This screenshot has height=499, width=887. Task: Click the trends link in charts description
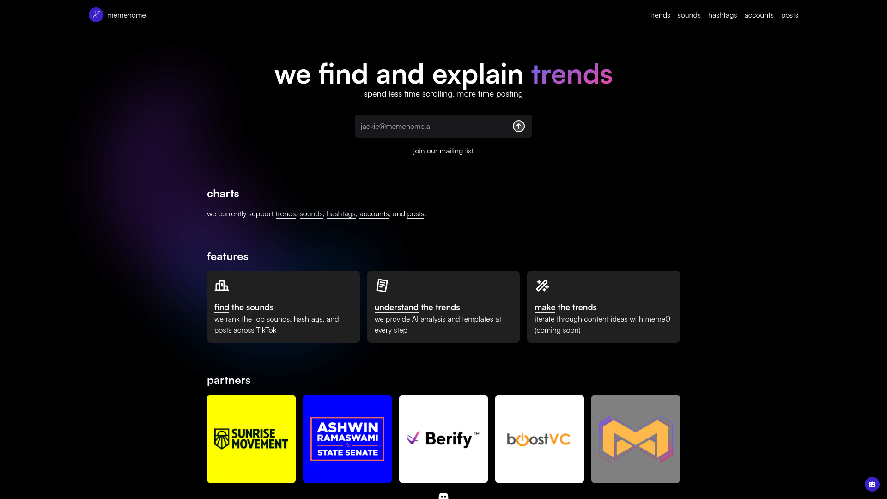pos(285,213)
